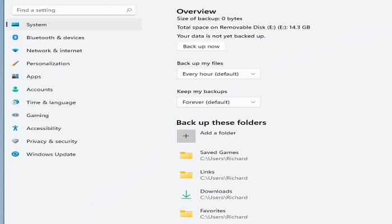Expand the Every hour (default) dropdown
The image size is (392, 224).
coord(218,74)
